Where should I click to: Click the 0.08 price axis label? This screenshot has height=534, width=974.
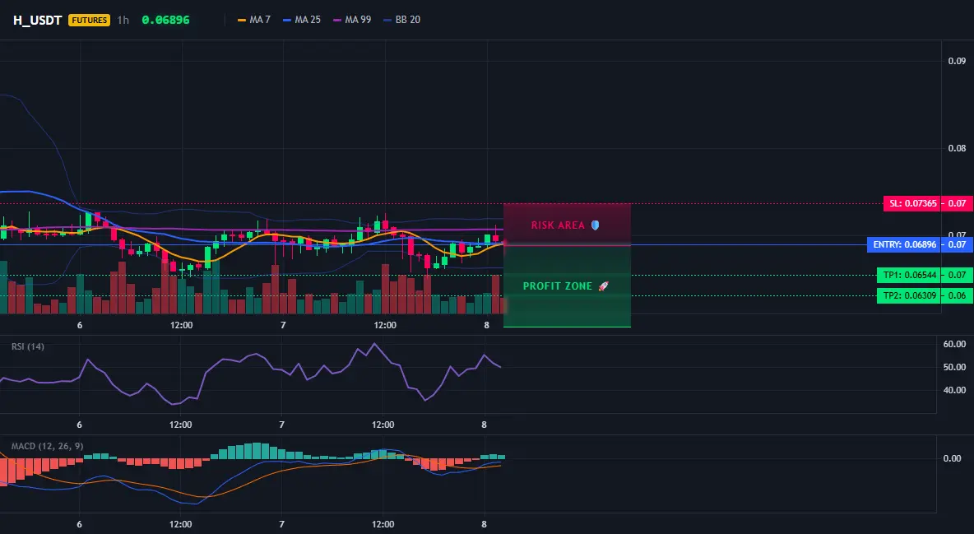(x=957, y=148)
